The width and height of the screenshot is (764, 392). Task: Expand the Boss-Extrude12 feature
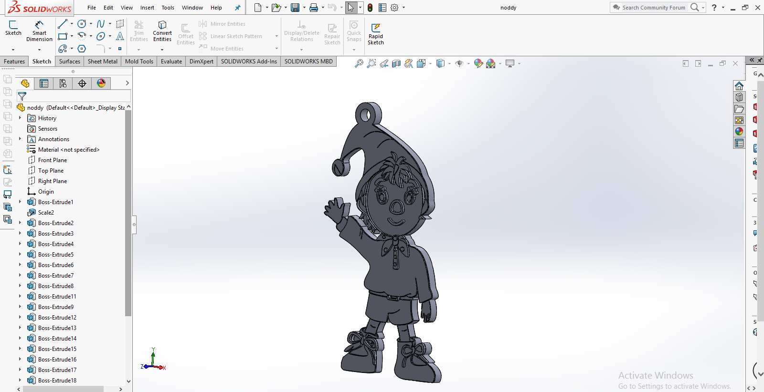point(20,317)
